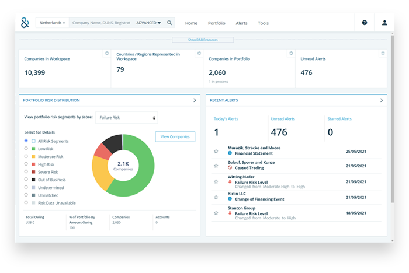
Task: Click Show D&B Resources button
Action: [203, 40]
